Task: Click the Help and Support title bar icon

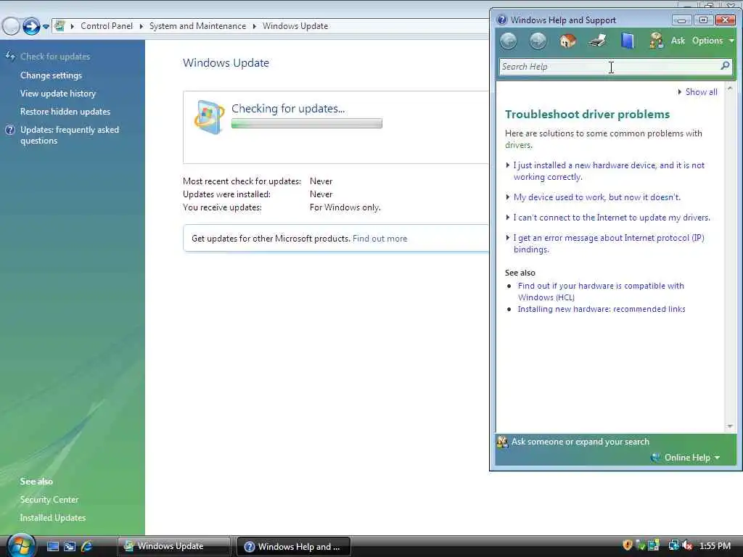Action: (x=502, y=20)
